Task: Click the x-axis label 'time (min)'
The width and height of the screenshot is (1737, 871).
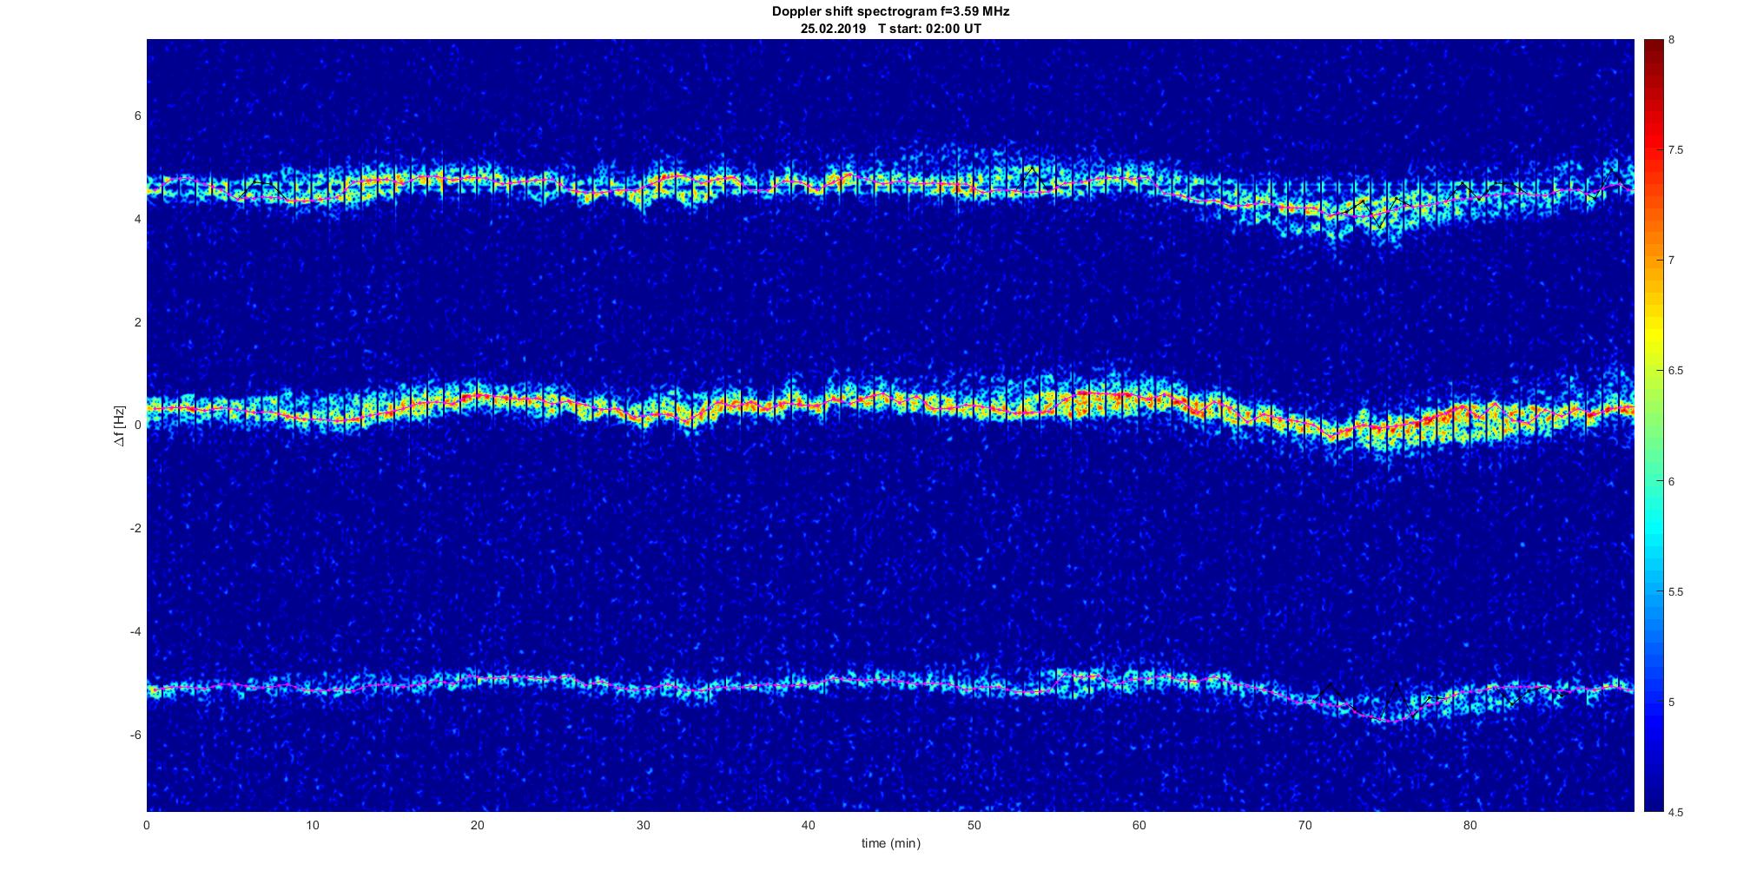Action: tap(890, 843)
